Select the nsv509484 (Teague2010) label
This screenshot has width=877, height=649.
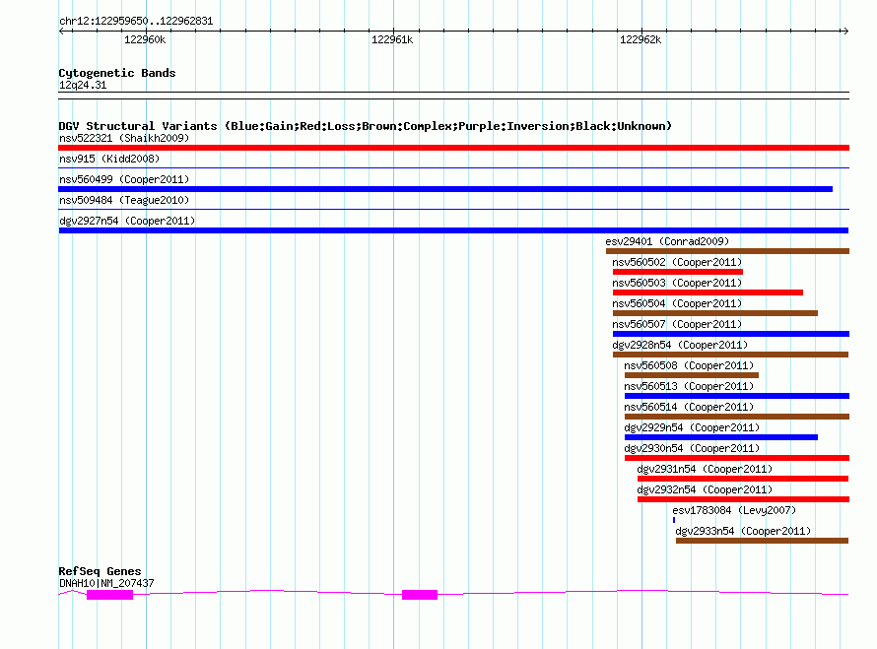(124, 200)
